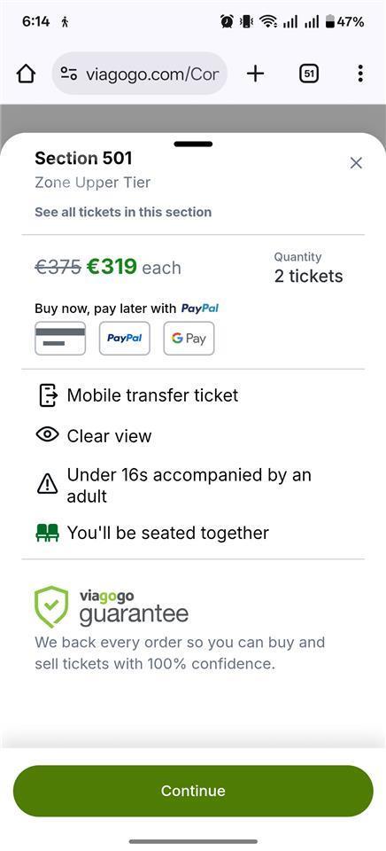Tap the Clear view eye icon
Screen dimensions: 386x851
47,434
